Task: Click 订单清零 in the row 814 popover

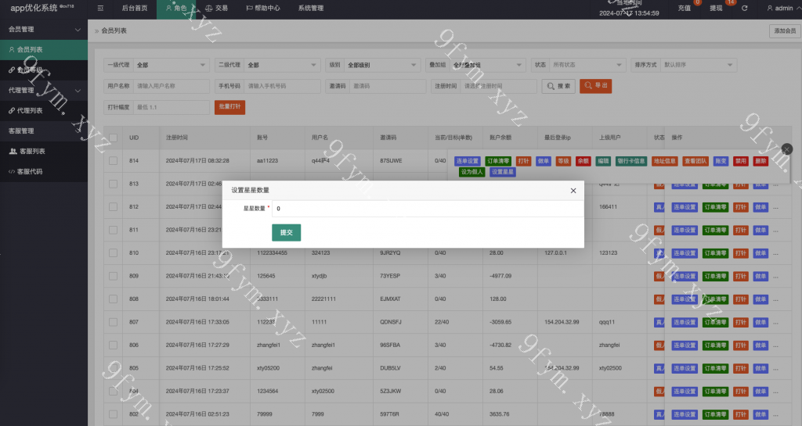Action: (x=498, y=161)
